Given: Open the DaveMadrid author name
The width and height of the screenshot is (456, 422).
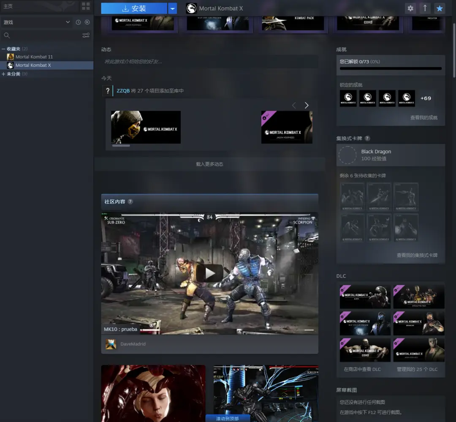Looking at the screenshot, I should coord(133,344).
